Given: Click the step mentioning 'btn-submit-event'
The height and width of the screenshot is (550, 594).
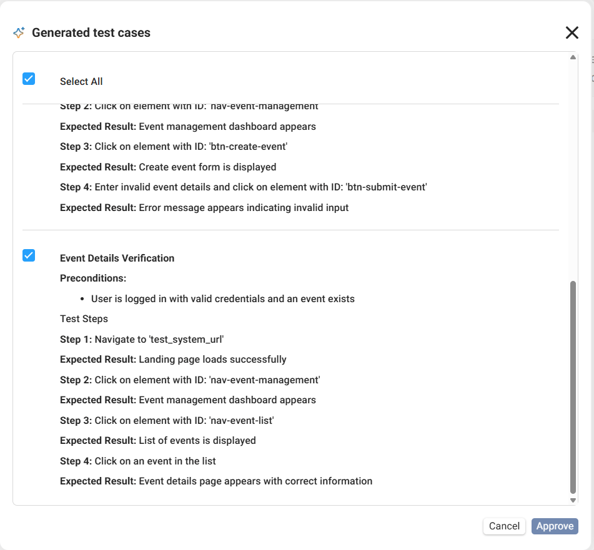Looking at the screenshot, I should point(244,187).
